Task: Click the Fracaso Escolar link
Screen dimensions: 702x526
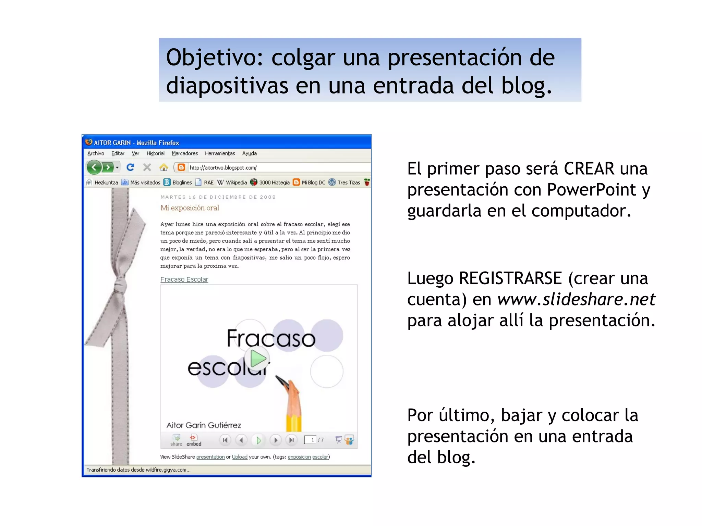Action: (x=184, y=279)
